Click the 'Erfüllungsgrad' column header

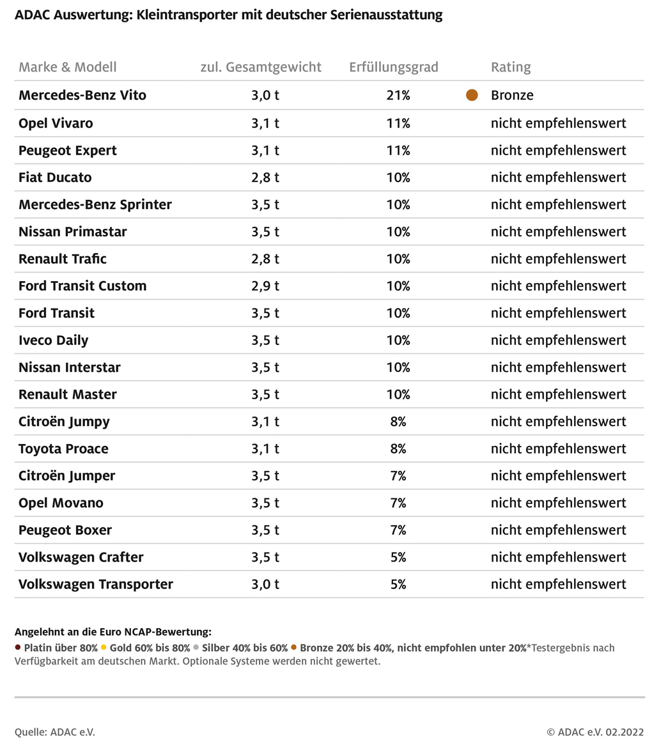(x=394, y=68)
